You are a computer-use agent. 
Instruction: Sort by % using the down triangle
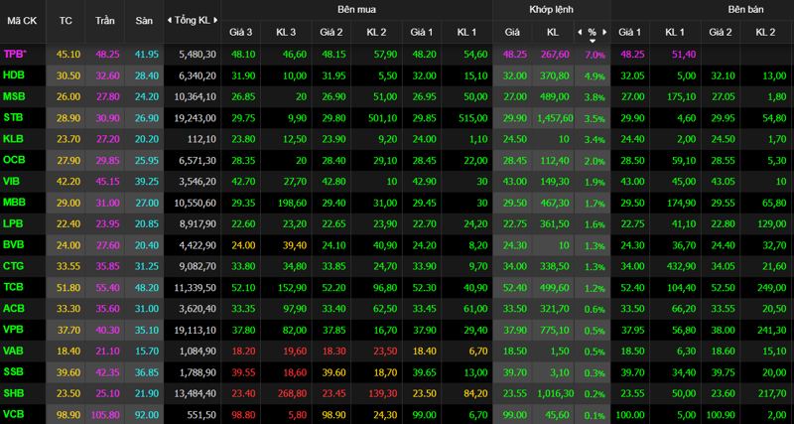click(592, 40)
